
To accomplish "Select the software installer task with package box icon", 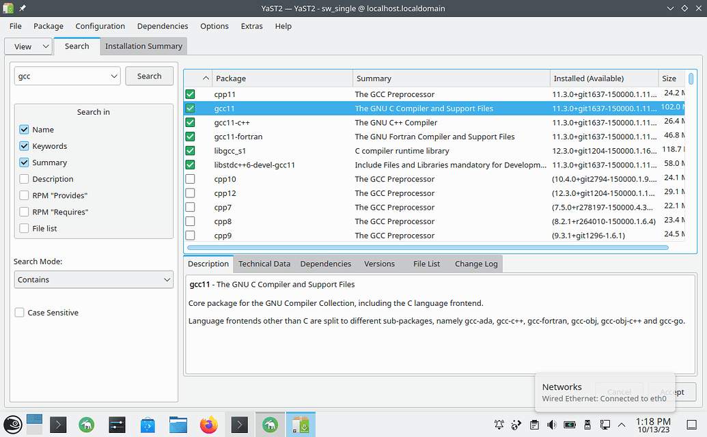I will (301, 425).
